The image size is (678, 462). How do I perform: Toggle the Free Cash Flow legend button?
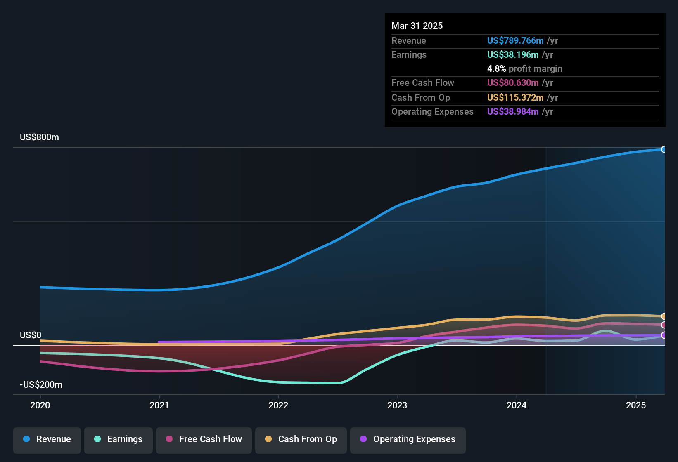coord(204,440)
